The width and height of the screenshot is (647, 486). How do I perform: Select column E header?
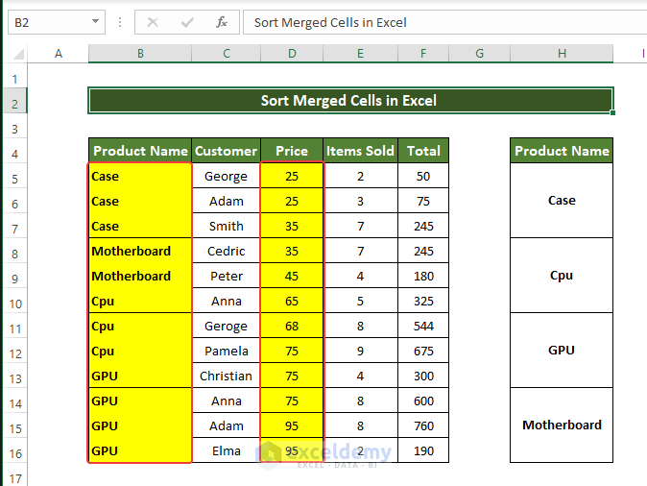point(361,54)
